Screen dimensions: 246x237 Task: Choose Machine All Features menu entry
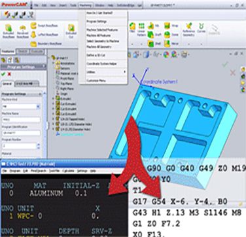[x=99, y=35]
